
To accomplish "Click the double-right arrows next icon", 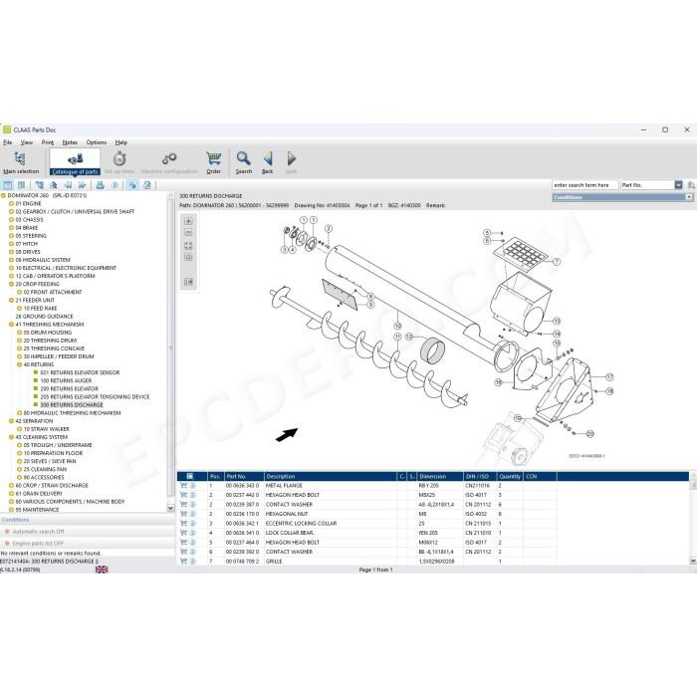I will point(83,185).
